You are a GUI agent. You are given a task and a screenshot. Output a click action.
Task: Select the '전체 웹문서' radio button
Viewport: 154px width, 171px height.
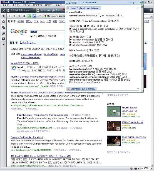tap(31, 36)
